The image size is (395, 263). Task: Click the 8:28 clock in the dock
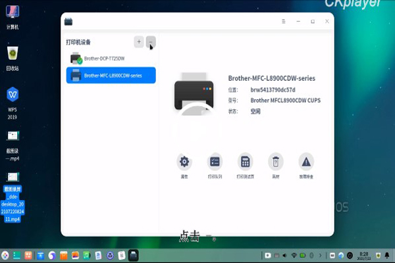[x=364, y=256]
